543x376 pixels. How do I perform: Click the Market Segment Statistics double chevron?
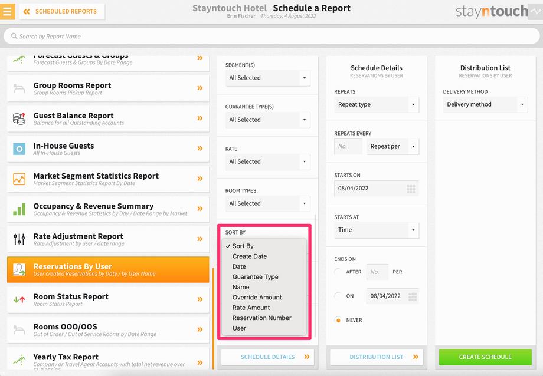(200, 179)
